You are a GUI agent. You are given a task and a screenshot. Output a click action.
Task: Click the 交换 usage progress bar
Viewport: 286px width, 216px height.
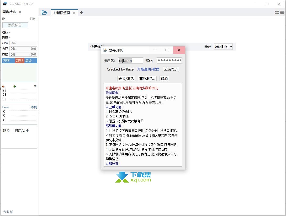click(x=23, y=54)
